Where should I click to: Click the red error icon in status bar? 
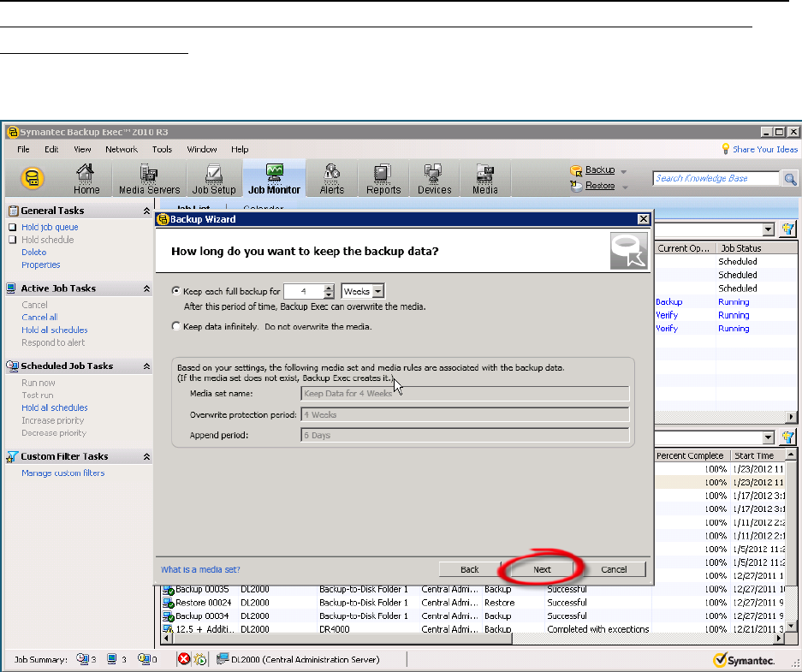pyautogui.click(x=184, y=658)
